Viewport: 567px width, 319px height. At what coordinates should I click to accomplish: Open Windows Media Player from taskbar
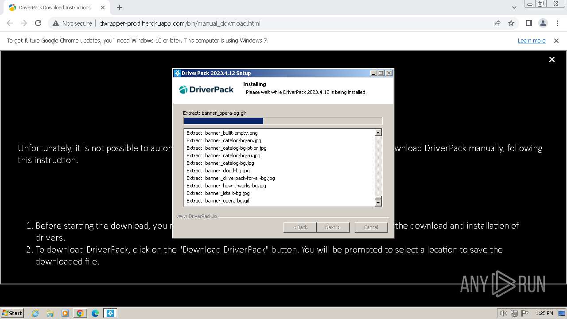click(65, 313)
